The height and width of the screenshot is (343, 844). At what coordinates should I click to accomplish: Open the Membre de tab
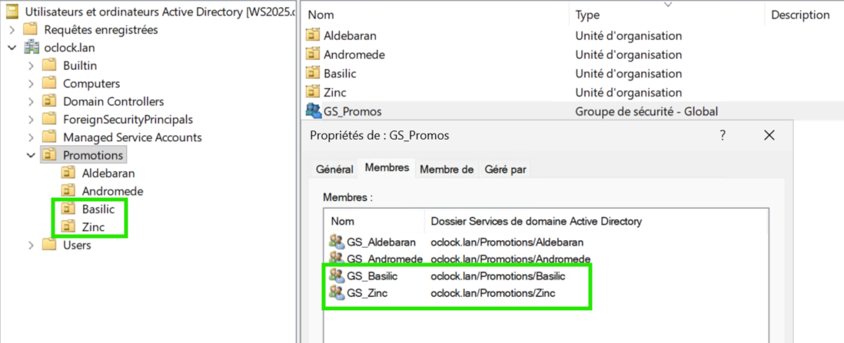point(446,169)
